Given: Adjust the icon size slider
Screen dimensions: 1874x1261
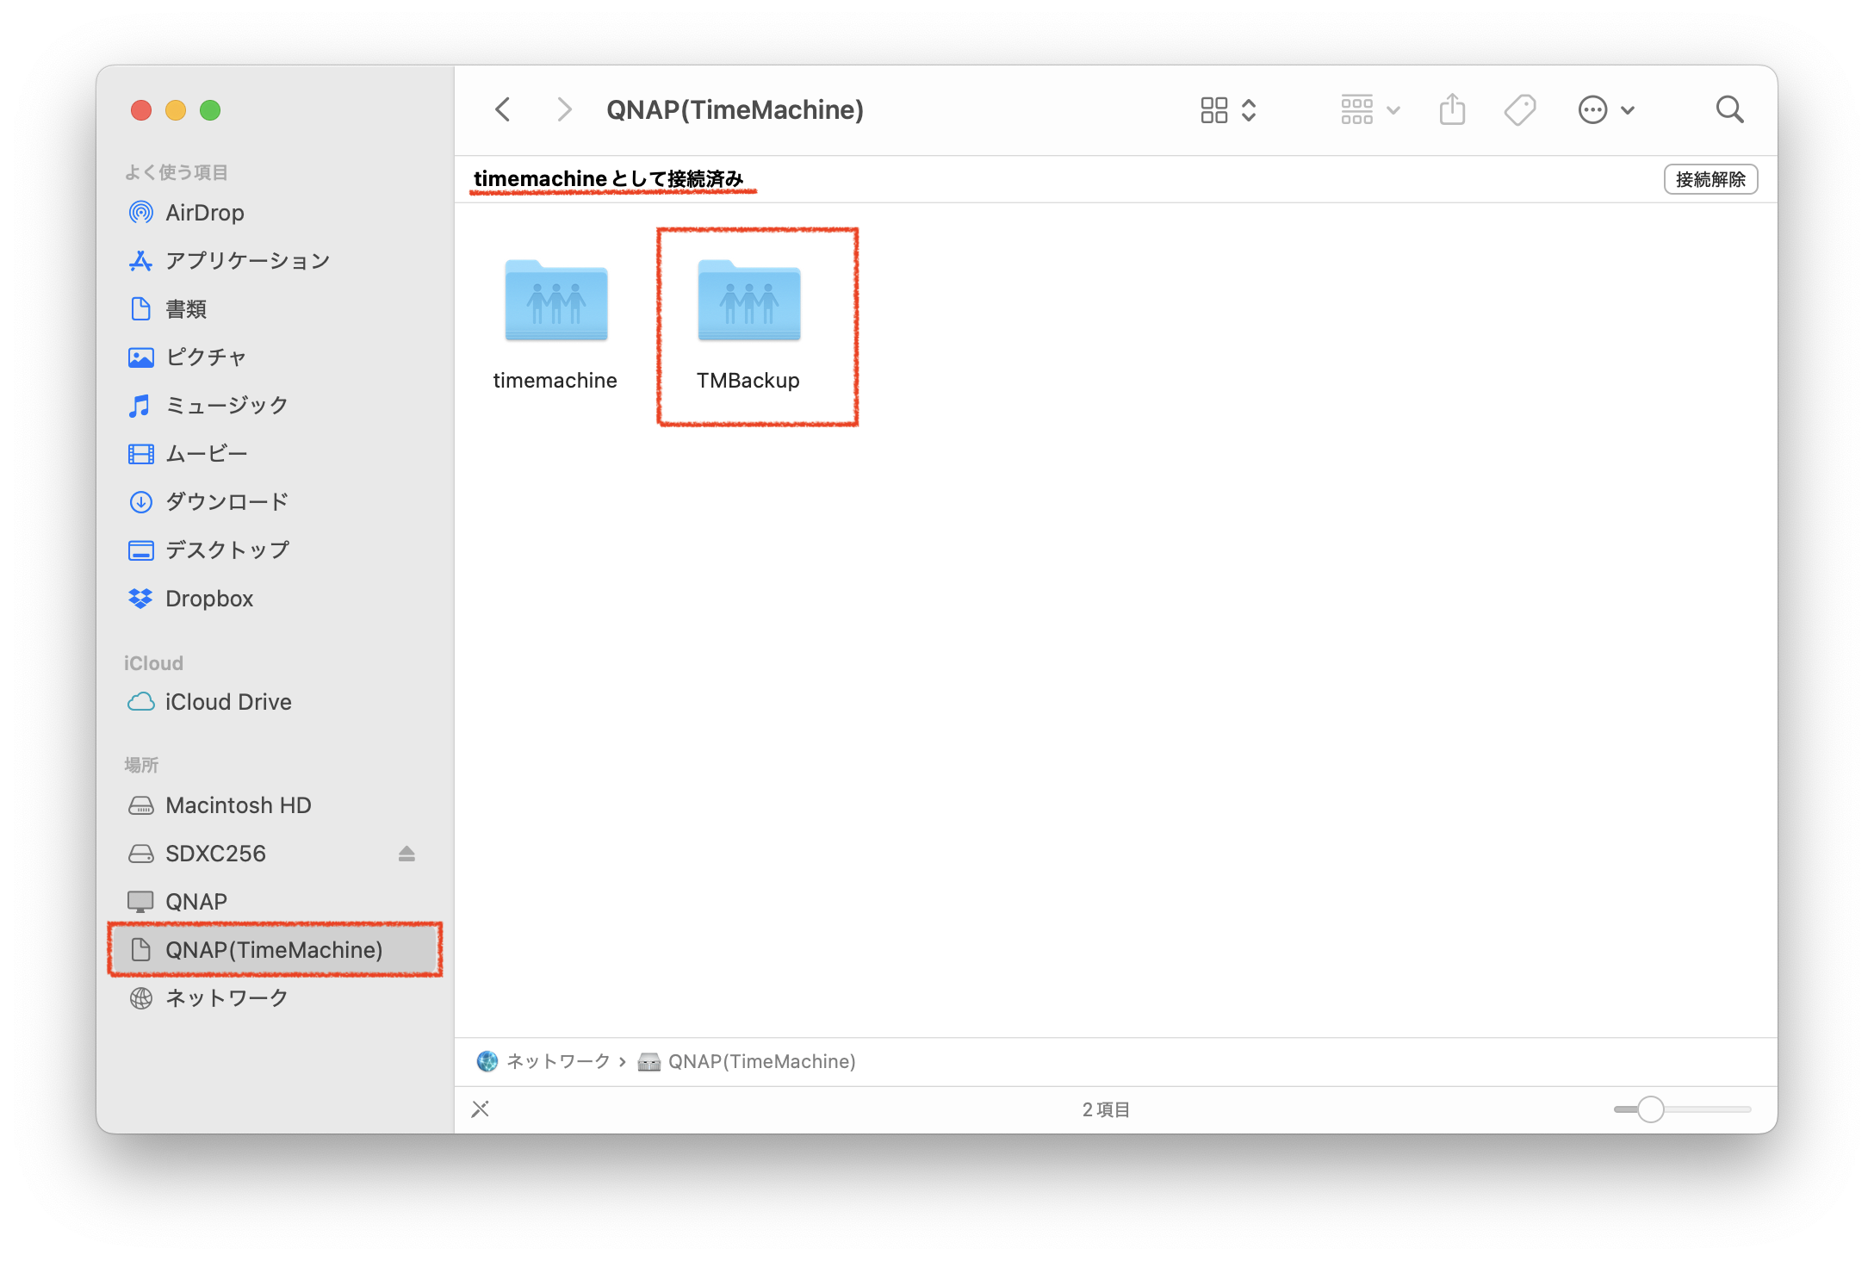Looking at the screenshot, I should pyautogui.click(x=1650, y=1109).
